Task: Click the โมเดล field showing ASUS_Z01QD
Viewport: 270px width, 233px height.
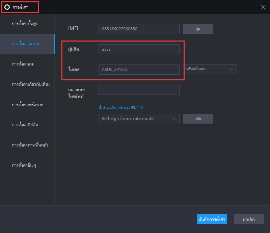Action: coord(139,70)
